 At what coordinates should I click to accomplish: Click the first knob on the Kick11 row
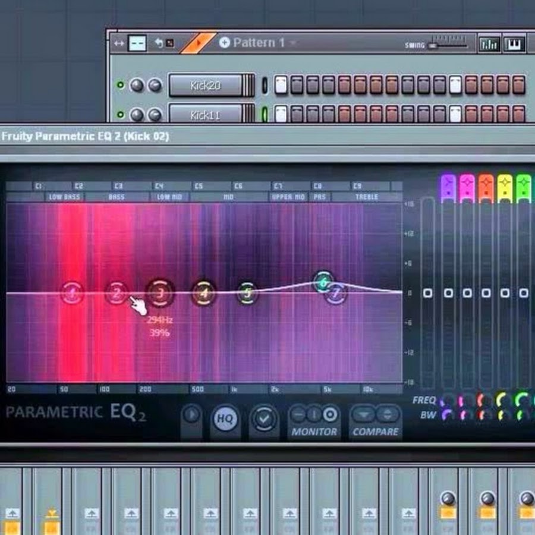[x=137, y=115]
